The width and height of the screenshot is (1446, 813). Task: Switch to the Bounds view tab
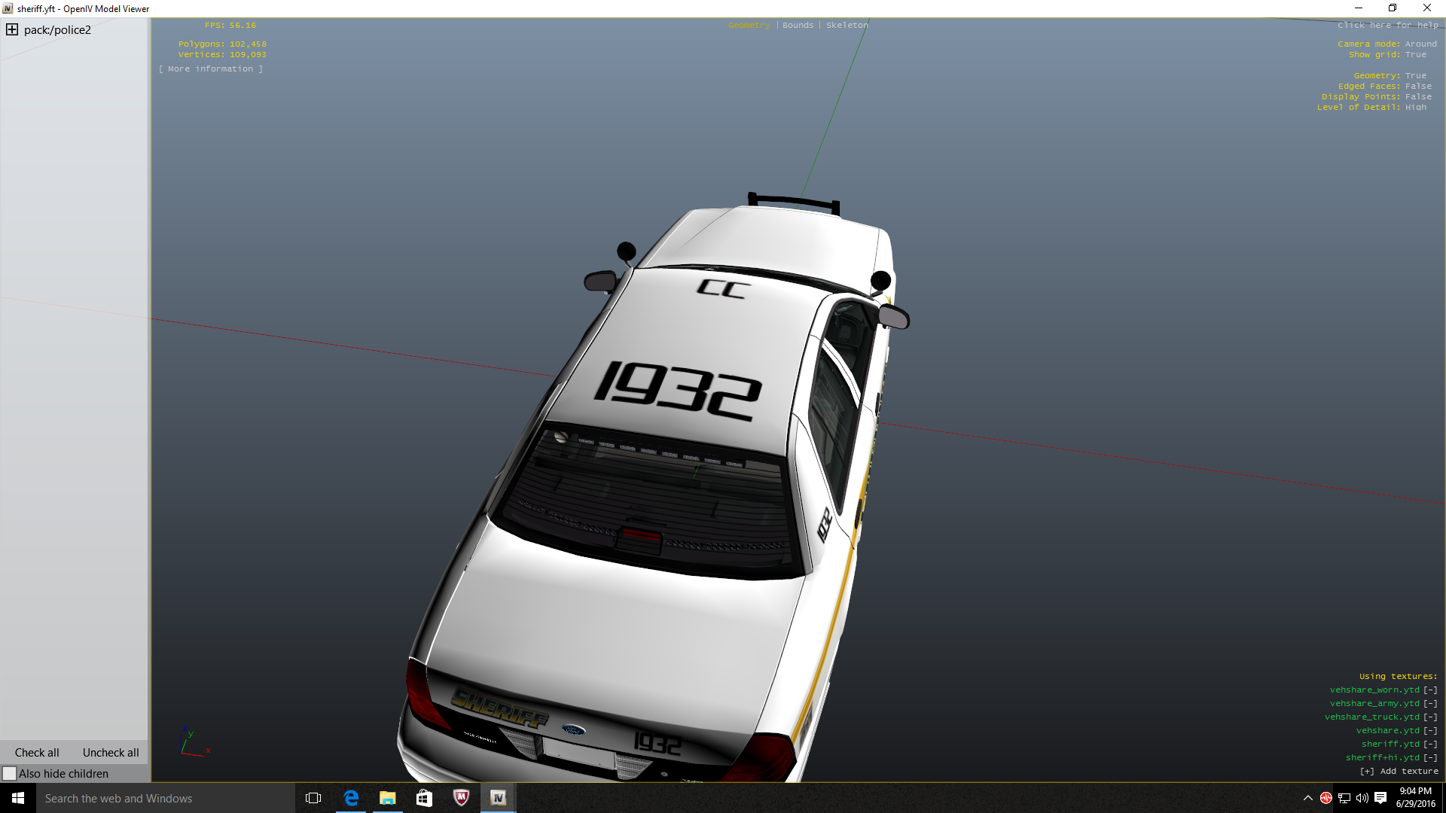[x=798, y=26]
